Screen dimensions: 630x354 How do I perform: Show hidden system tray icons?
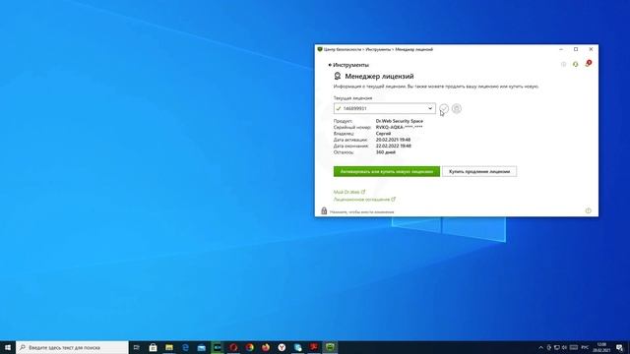tap(540, 347)
